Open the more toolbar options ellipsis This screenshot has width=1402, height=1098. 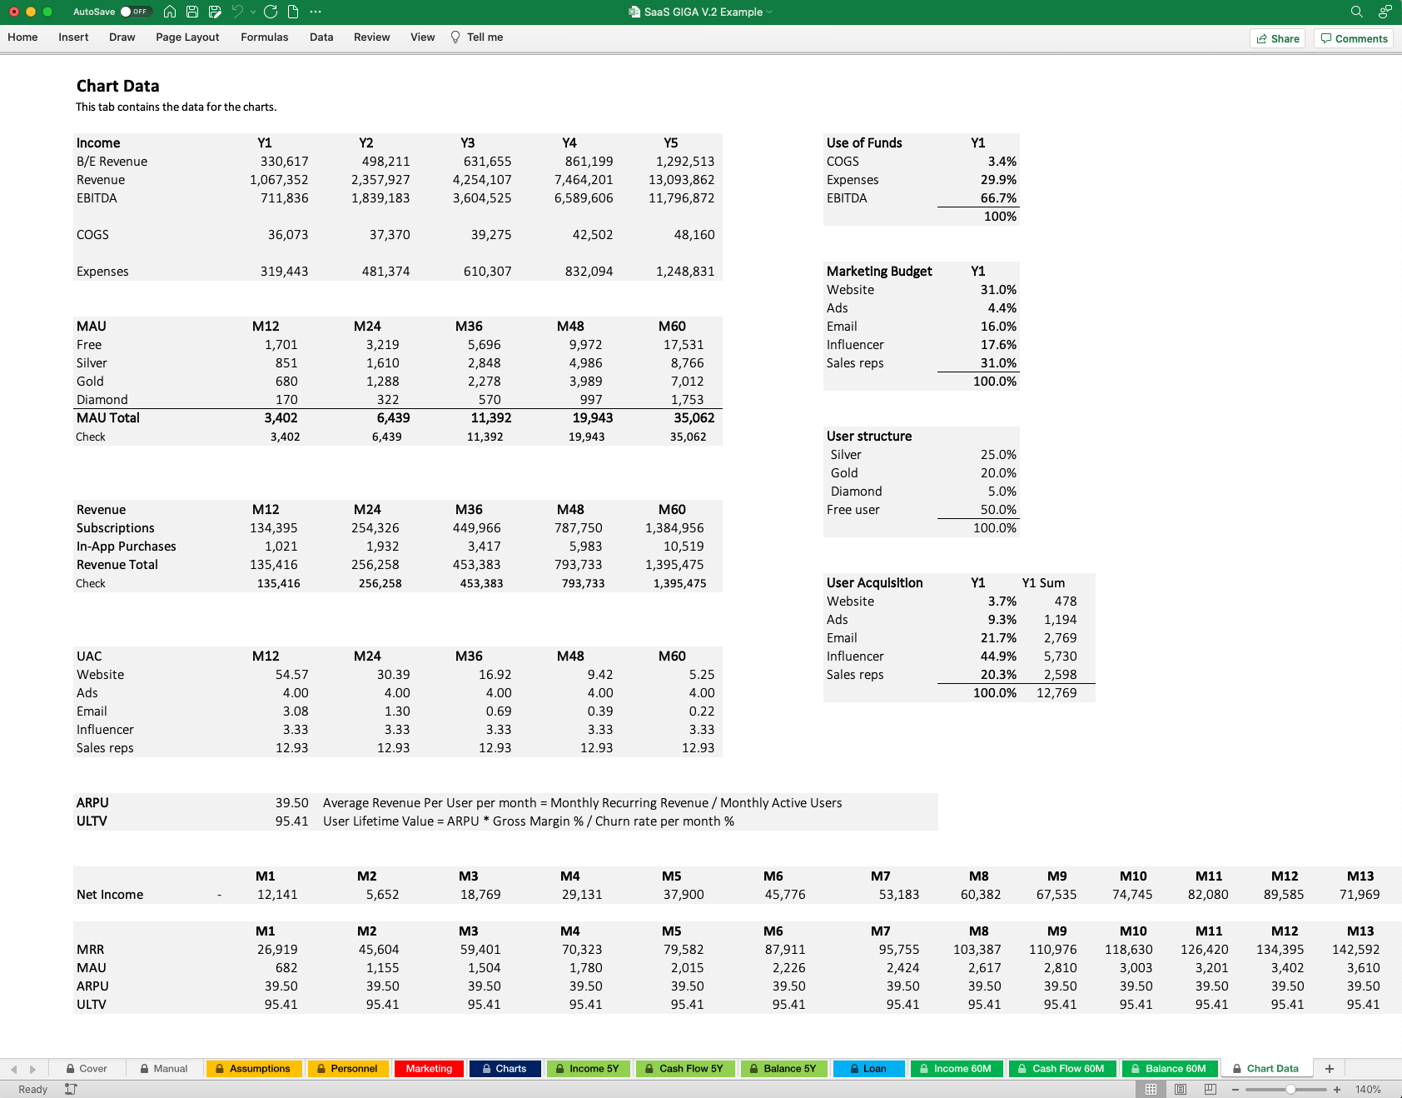(x=316, y=12)
